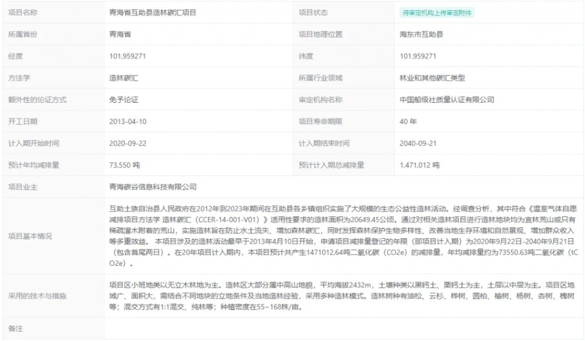Click the 采用的技术与措施 description text
Image resolution: width=585 pixels, height=341 pixels.
pos(343,296)
